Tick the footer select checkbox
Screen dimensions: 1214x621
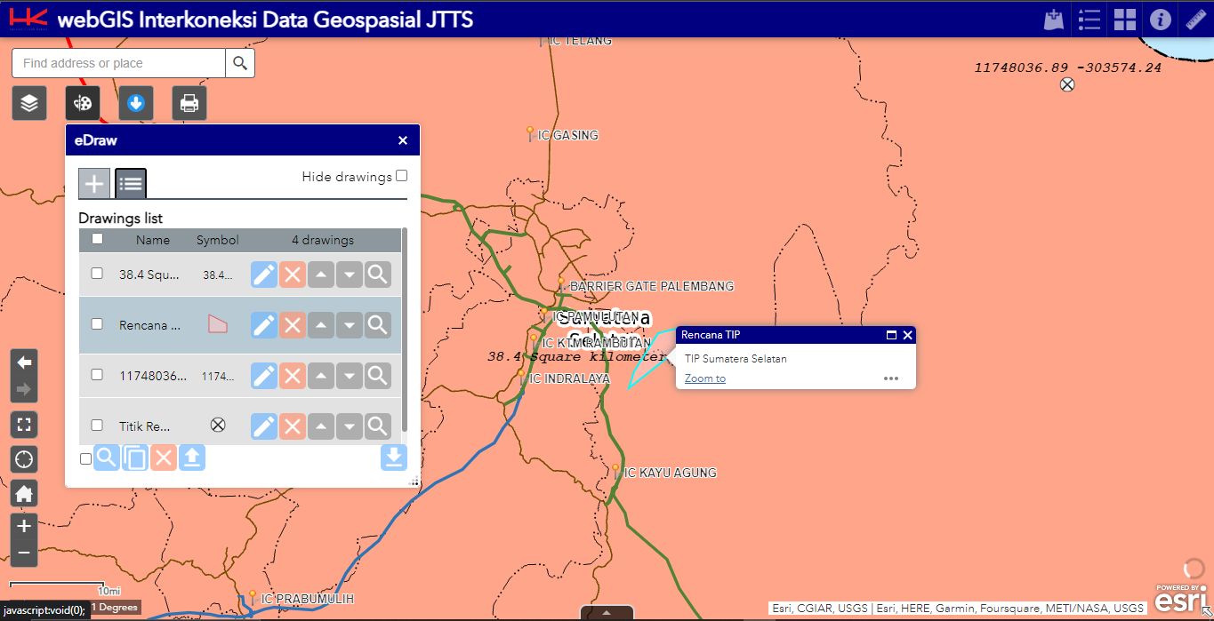point(85,459)
